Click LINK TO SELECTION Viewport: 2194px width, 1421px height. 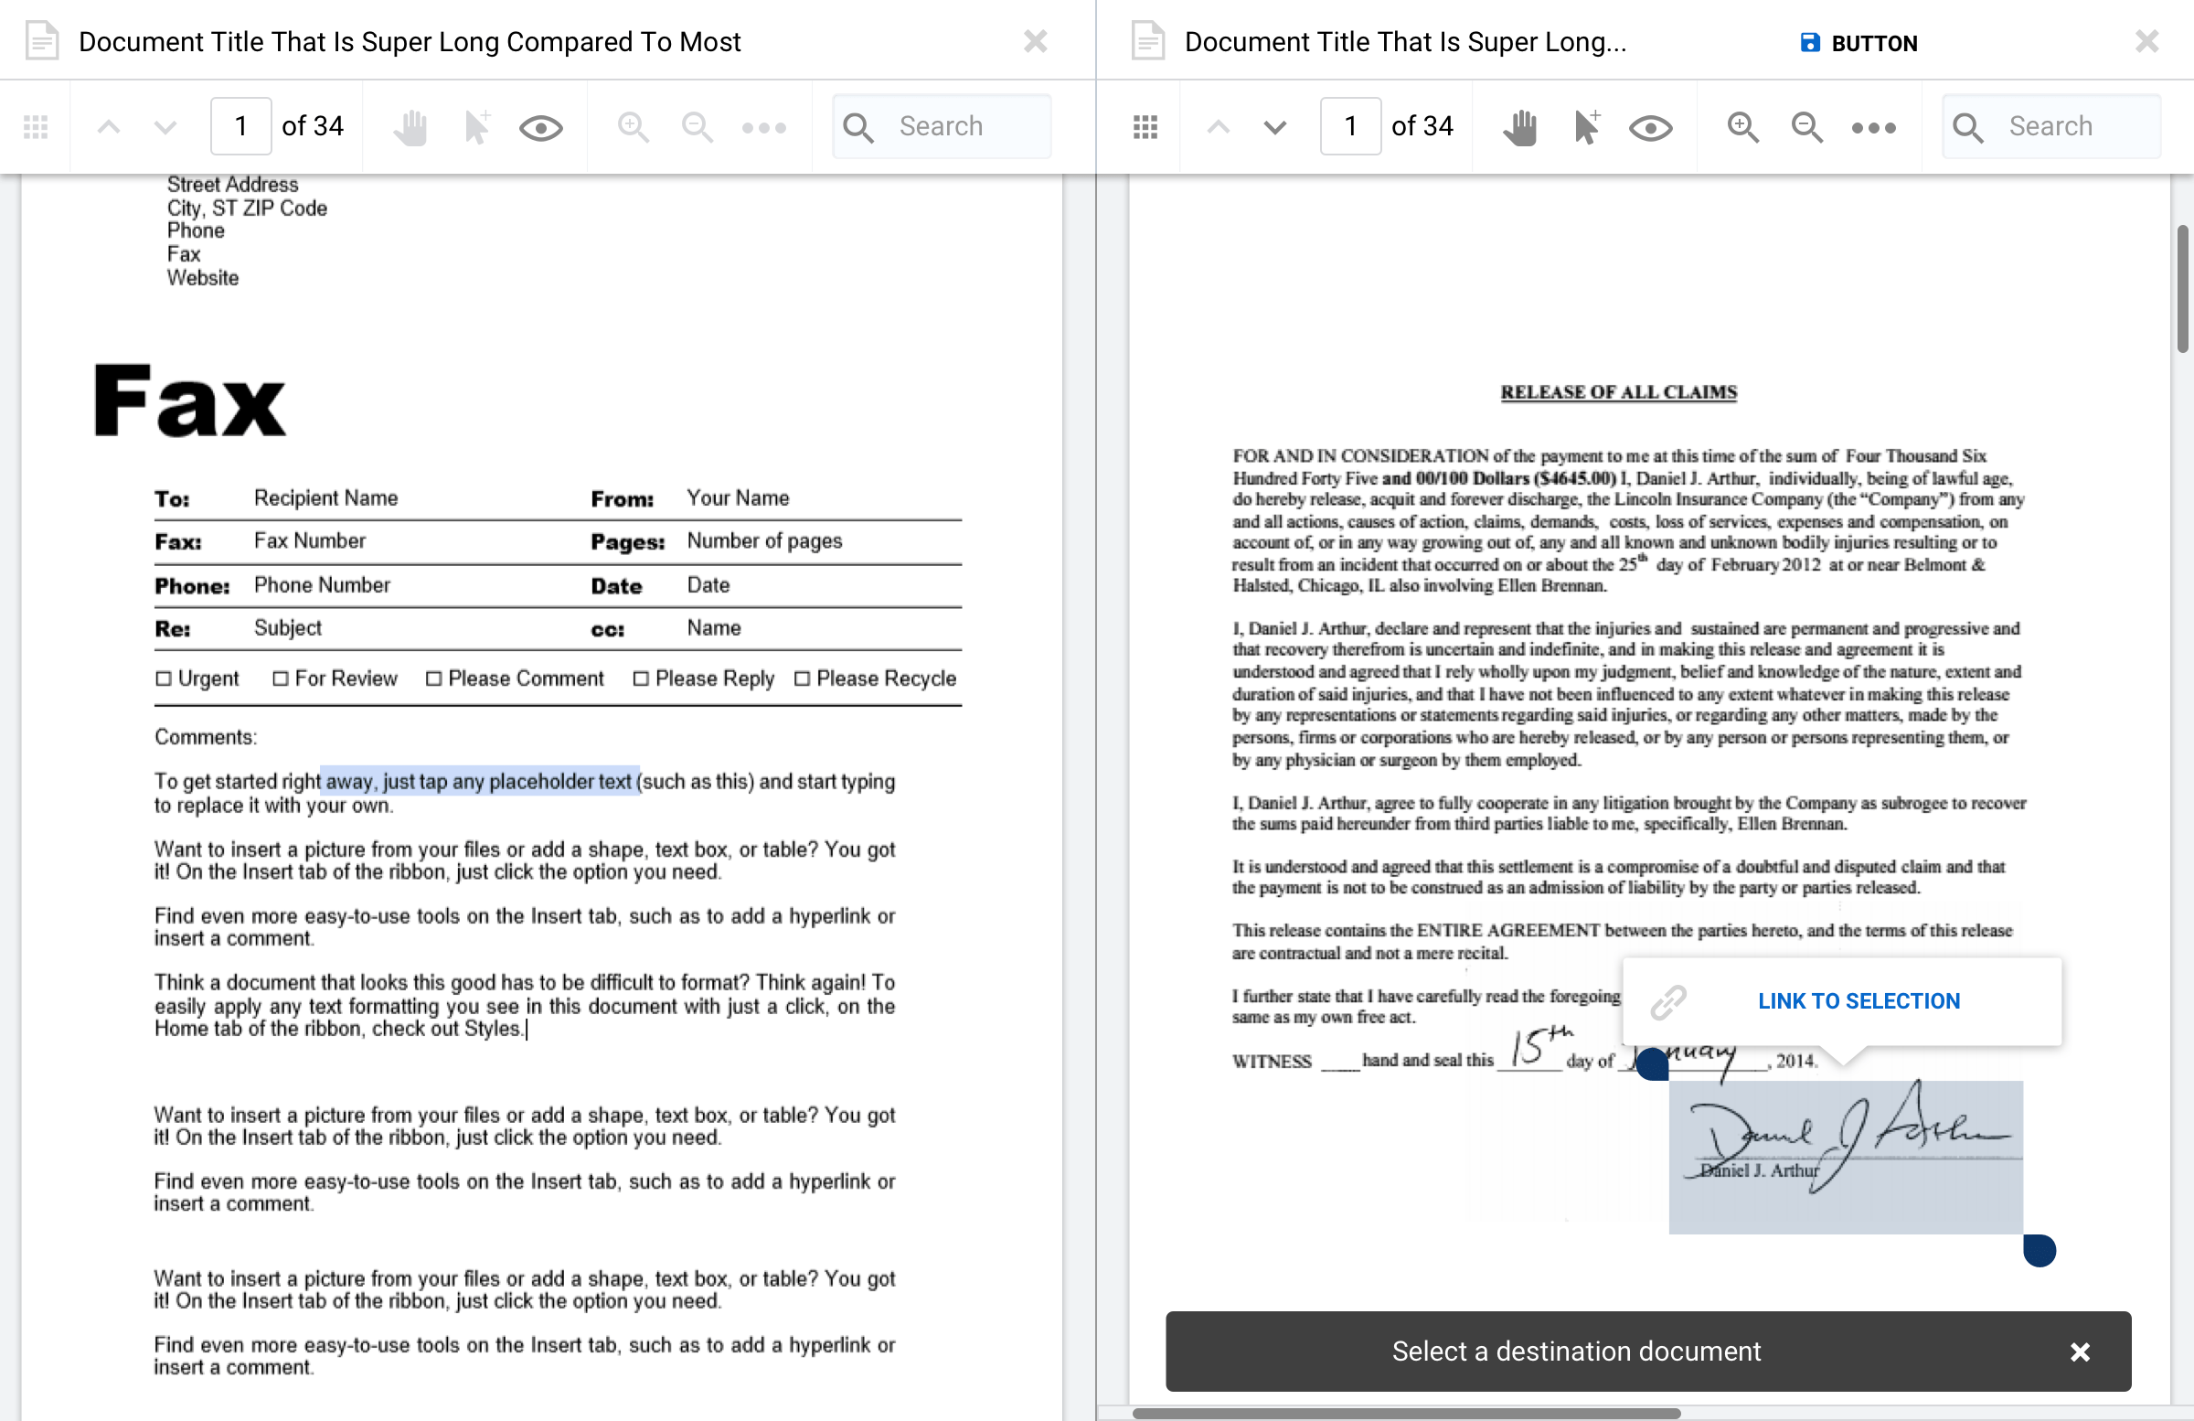[1859, 1001]
